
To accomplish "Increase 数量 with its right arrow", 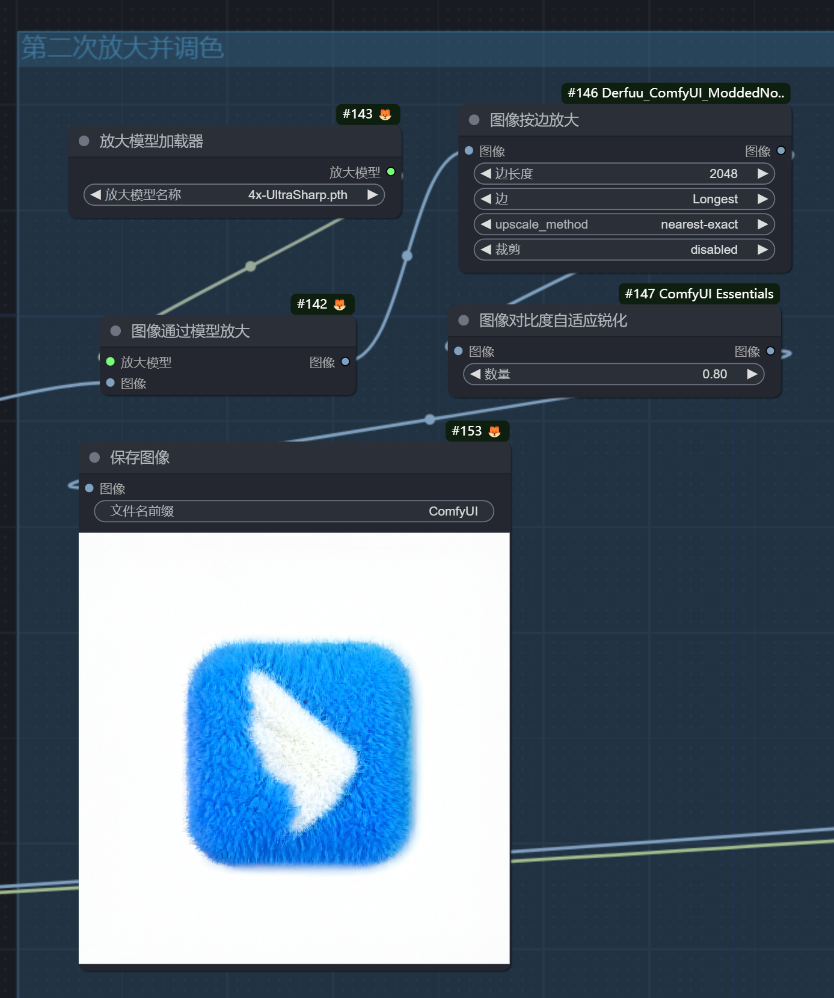I will point(752,374).
